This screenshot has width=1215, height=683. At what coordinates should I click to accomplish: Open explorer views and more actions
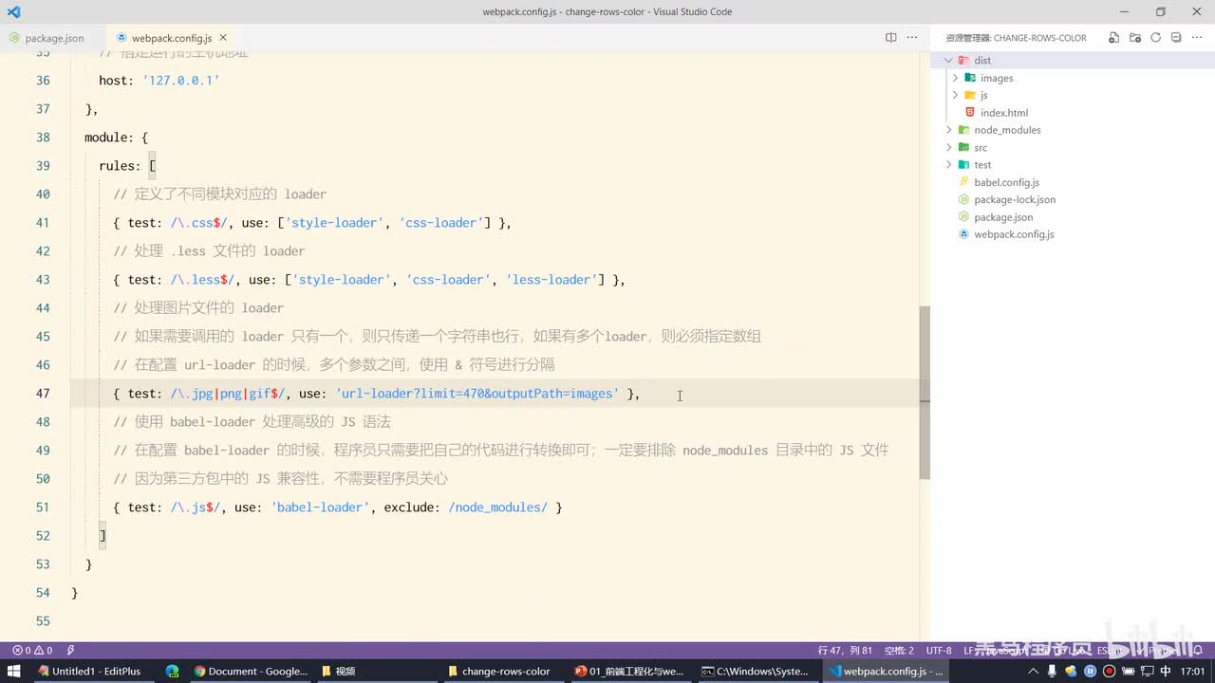(x=1196, y=38)
